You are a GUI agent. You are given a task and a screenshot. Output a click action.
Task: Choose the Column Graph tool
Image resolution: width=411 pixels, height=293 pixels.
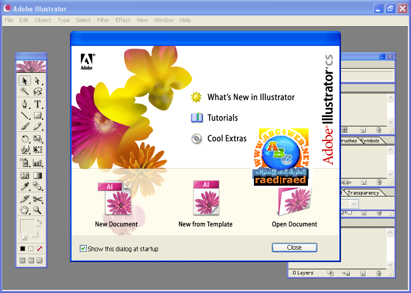pos(37,163)
